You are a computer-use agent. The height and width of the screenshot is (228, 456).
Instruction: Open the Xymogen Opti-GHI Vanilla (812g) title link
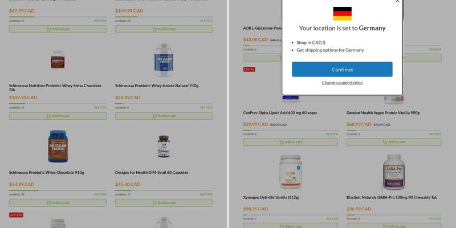(x=271, y=197)
